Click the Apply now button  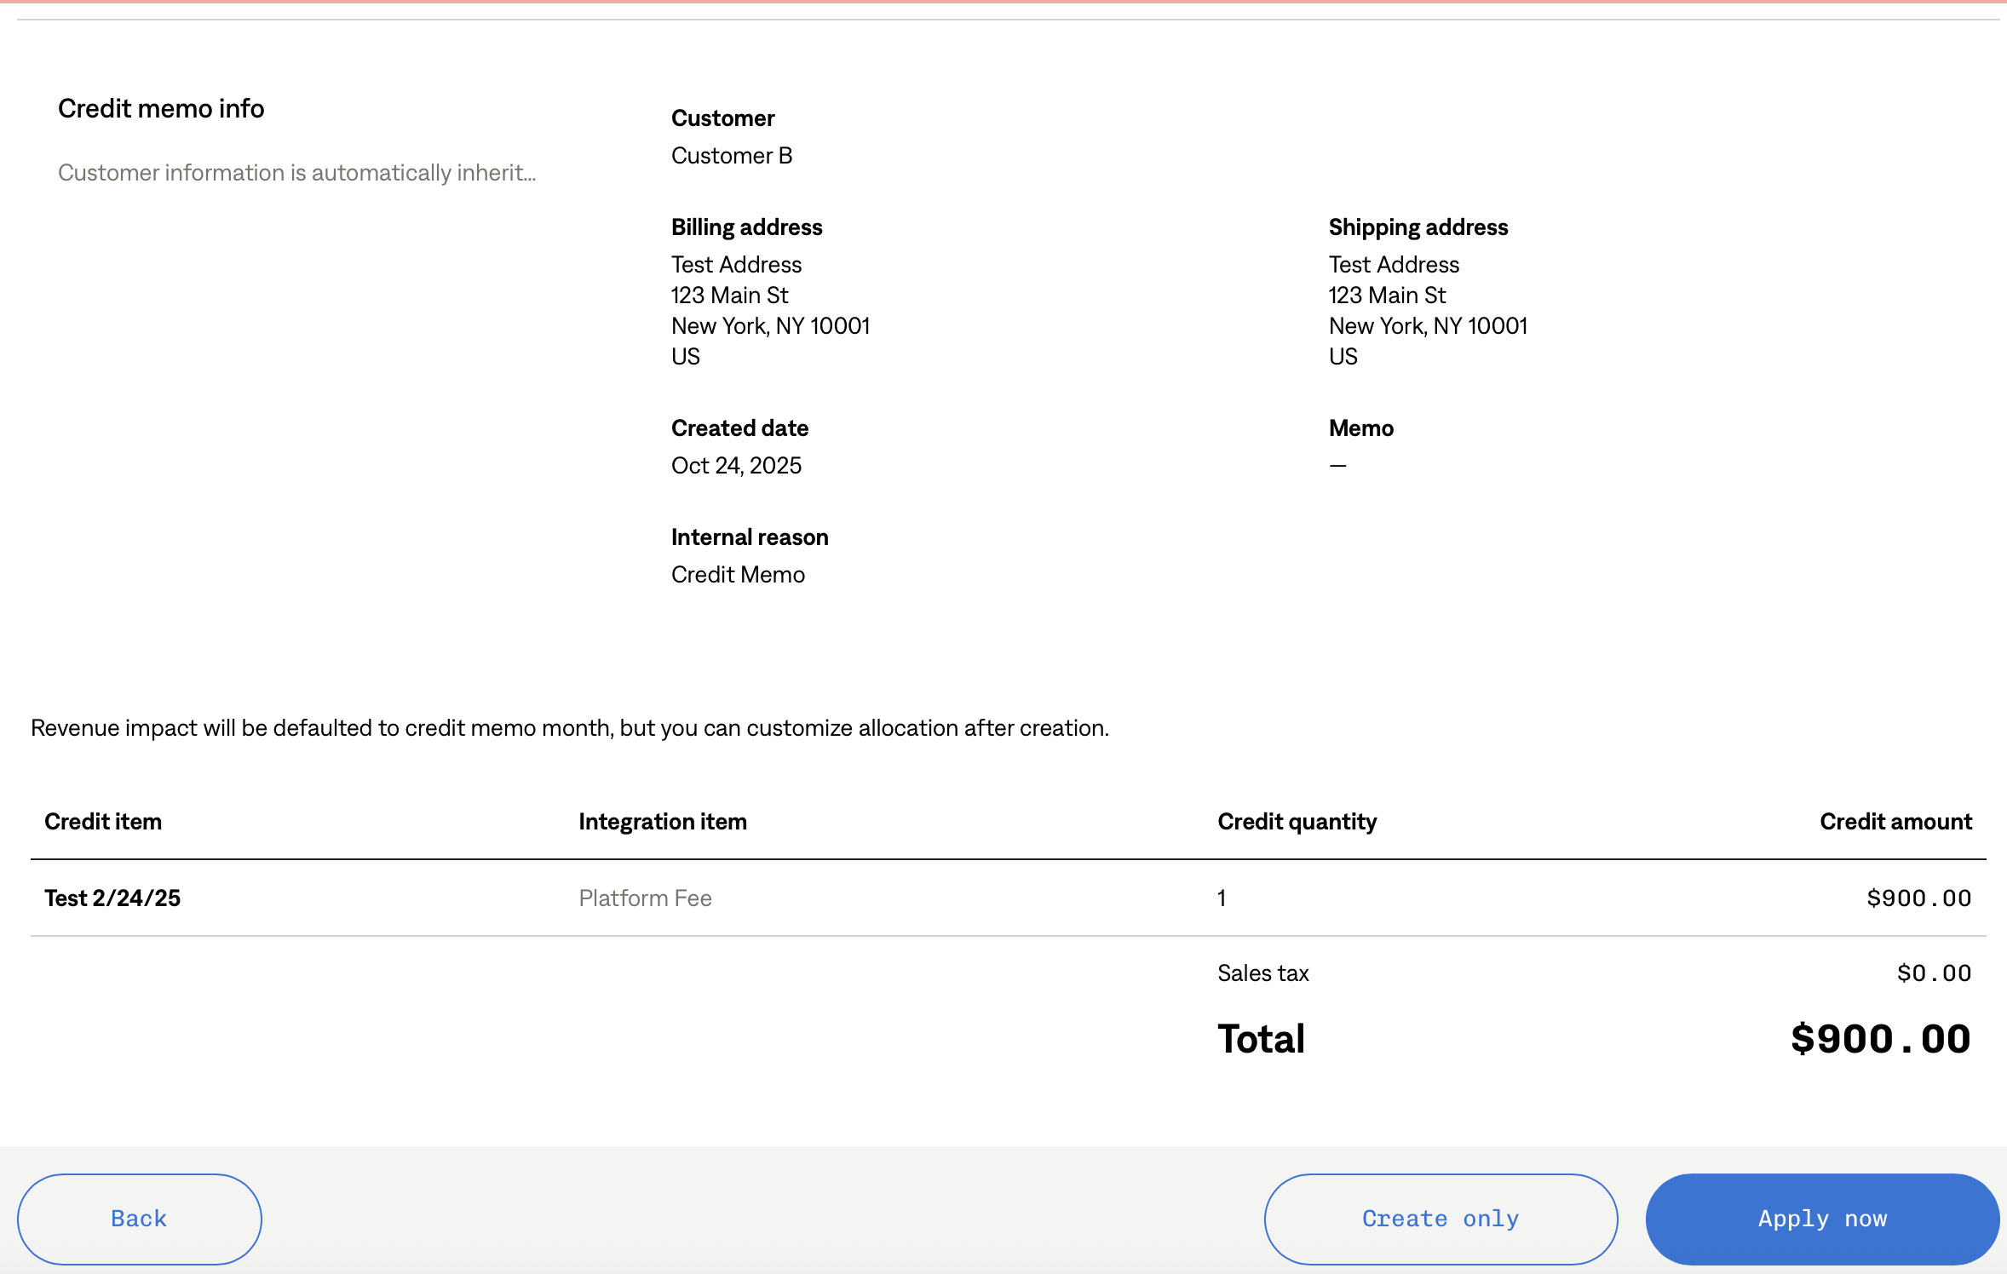click(1822, 1219)
